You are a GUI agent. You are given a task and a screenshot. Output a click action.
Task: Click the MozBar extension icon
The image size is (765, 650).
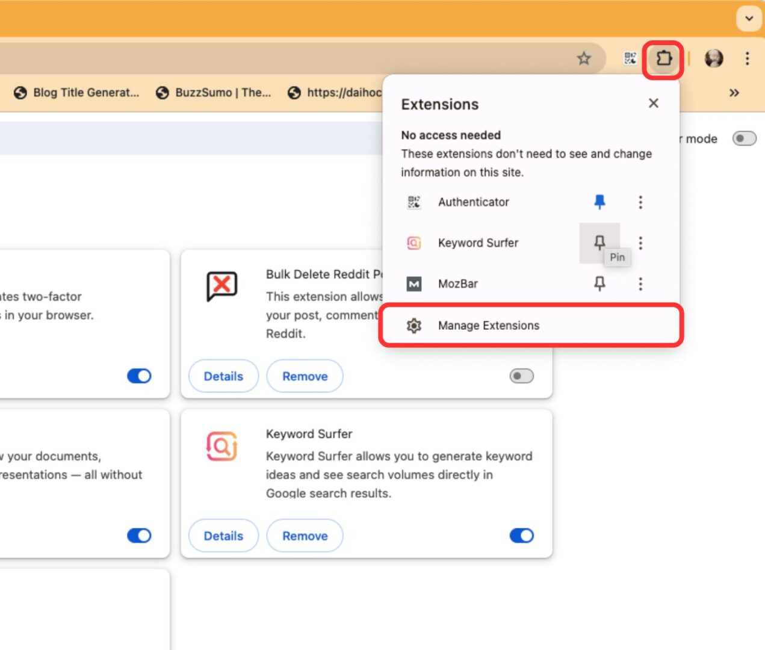(413, 283)
